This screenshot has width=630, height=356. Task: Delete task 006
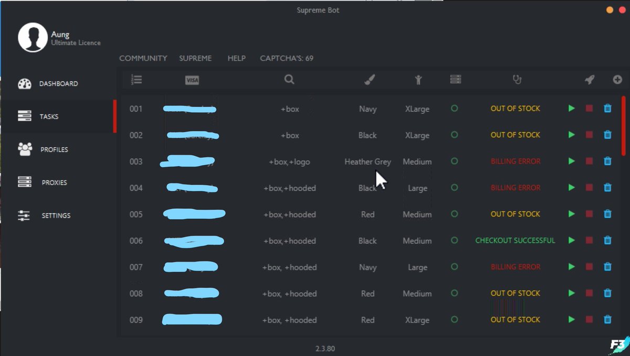[607, 240]
